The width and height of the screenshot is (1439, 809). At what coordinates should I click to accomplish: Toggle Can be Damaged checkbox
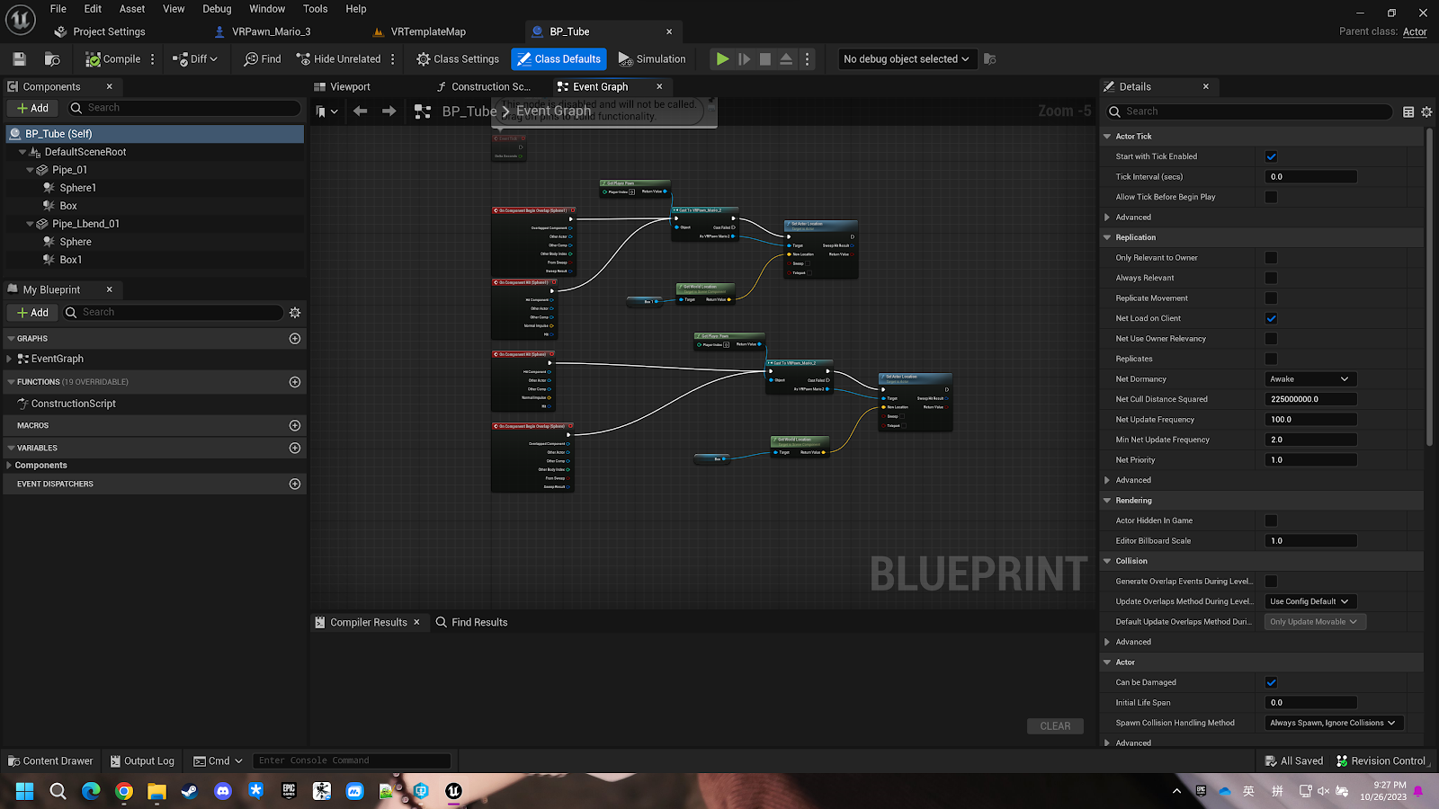tap(1271, 682)
